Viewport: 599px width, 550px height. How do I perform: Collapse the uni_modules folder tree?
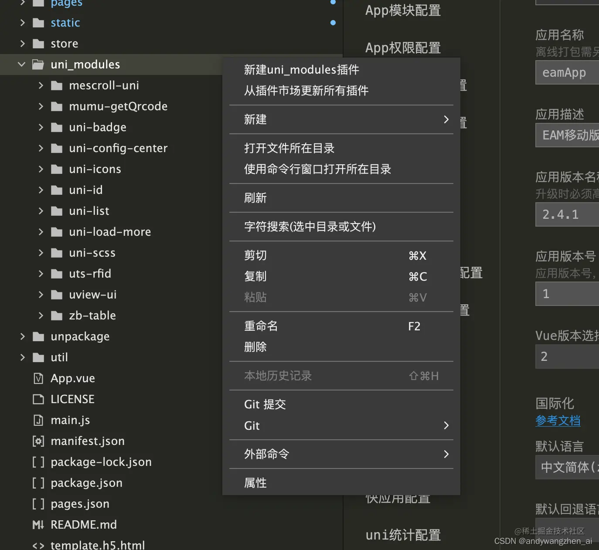click(x=21, y=65)
